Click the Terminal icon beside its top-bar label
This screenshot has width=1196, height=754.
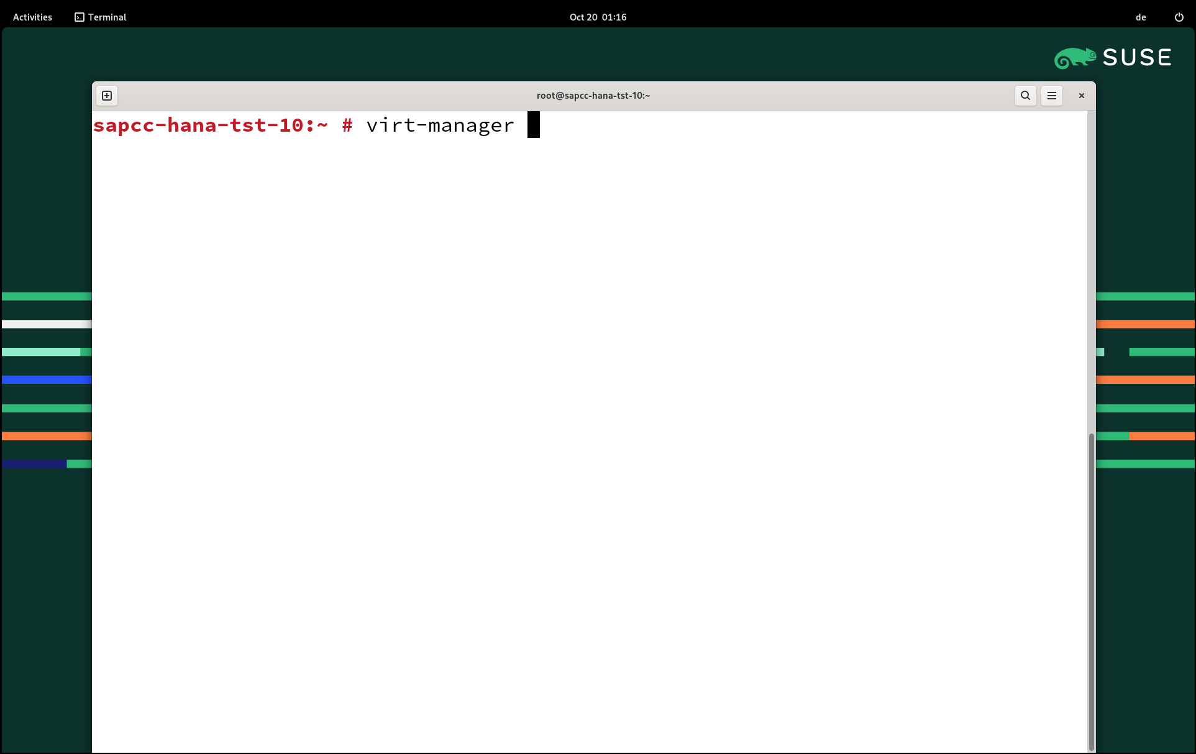[x=78, y=17]
